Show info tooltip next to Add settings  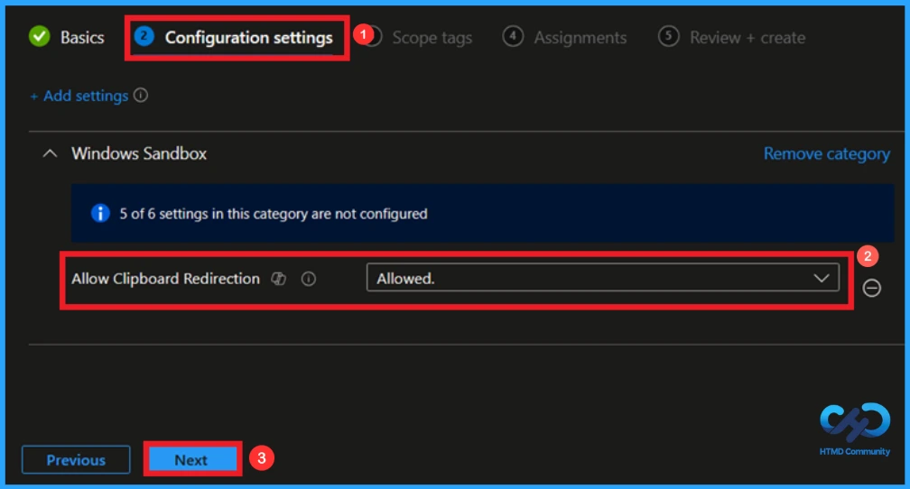141,95
